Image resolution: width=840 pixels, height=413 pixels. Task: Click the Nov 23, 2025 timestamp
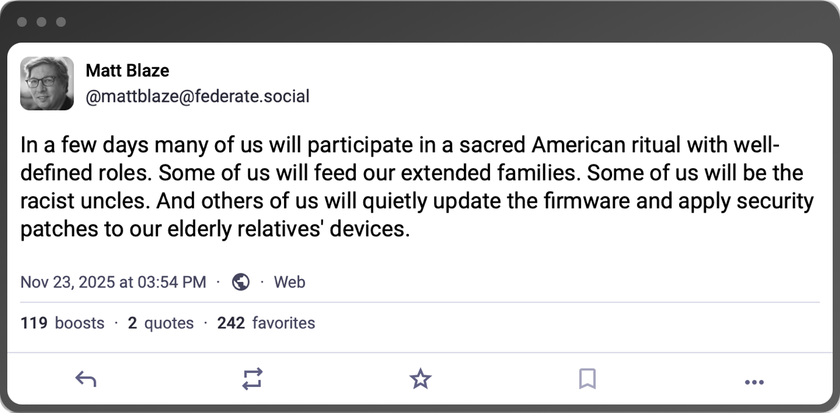[113, 282]
